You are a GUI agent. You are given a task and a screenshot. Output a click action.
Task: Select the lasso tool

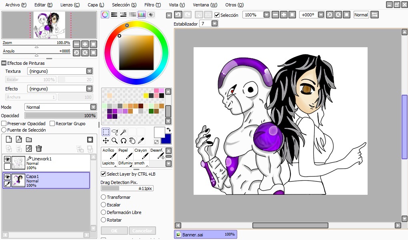tap(114, 132)
